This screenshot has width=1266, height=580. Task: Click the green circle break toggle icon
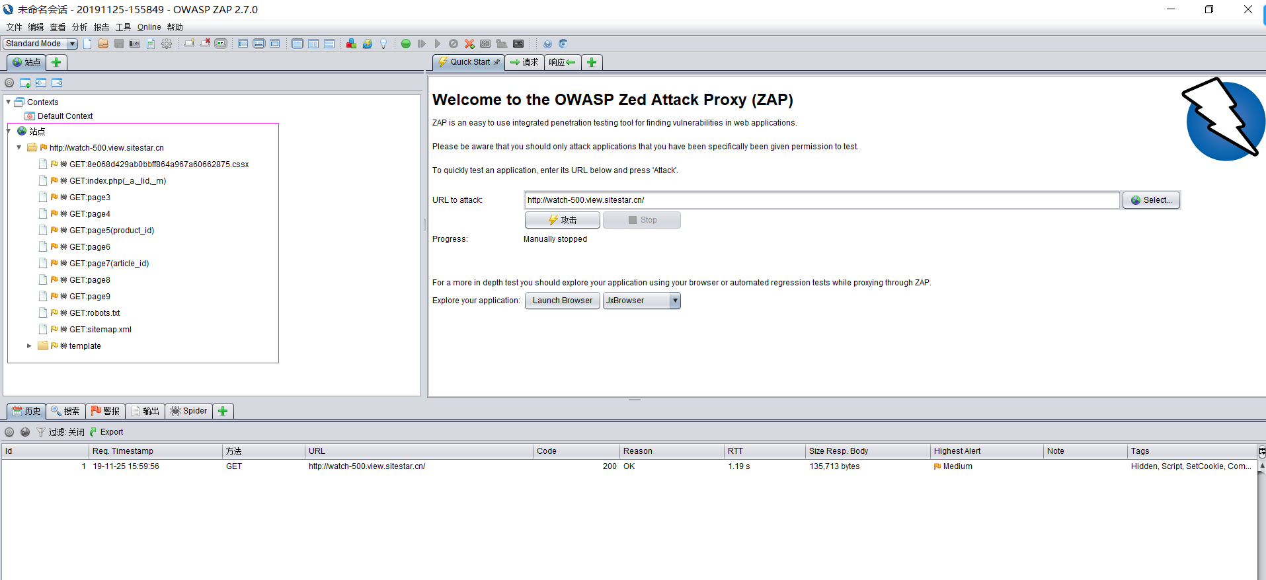coord(406,44)
